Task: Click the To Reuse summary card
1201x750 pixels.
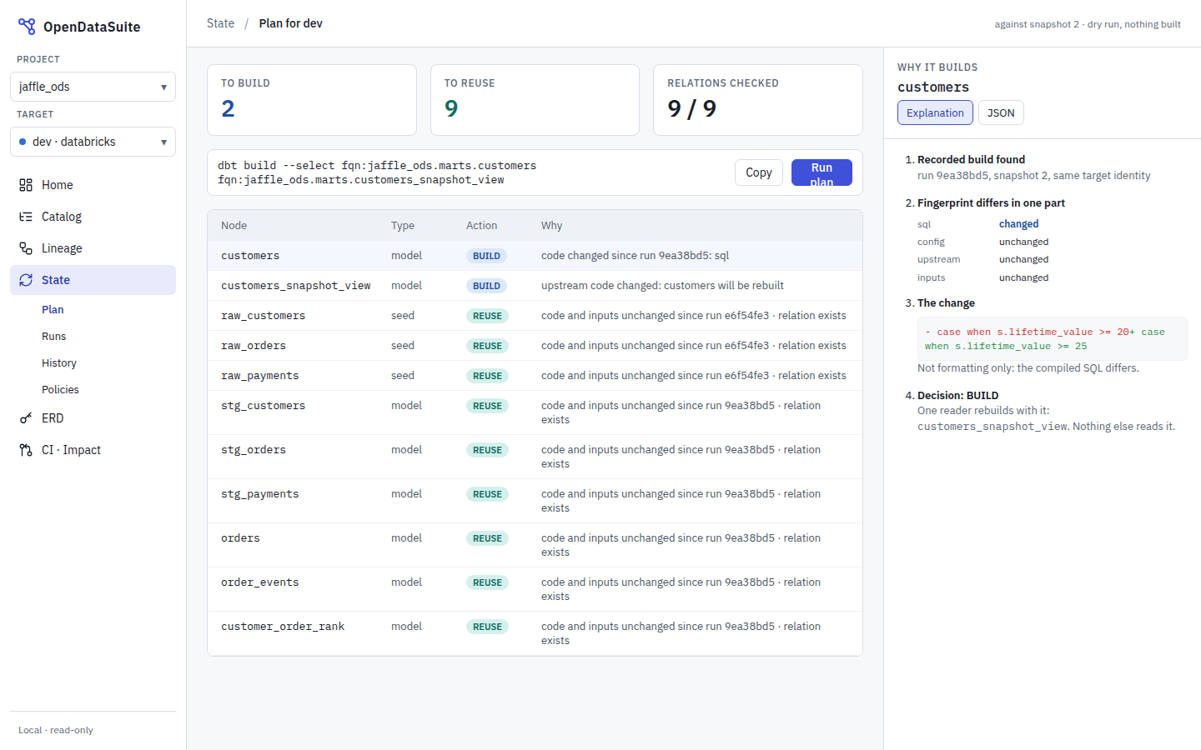Action: coord(535,100)
